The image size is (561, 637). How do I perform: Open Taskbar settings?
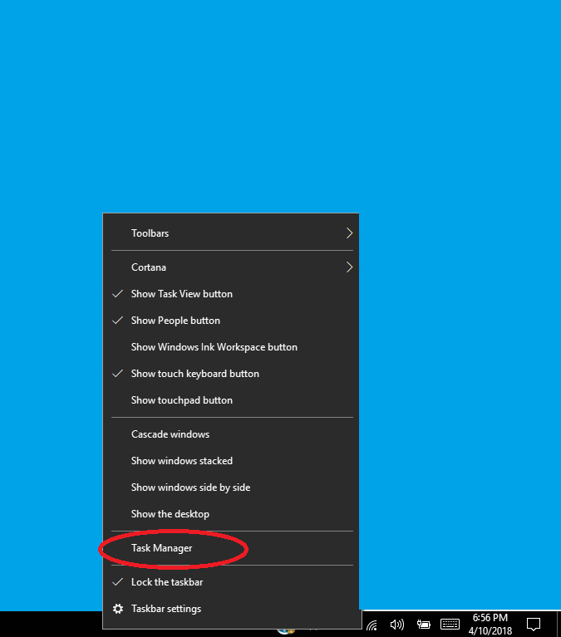tap(230, 609)
